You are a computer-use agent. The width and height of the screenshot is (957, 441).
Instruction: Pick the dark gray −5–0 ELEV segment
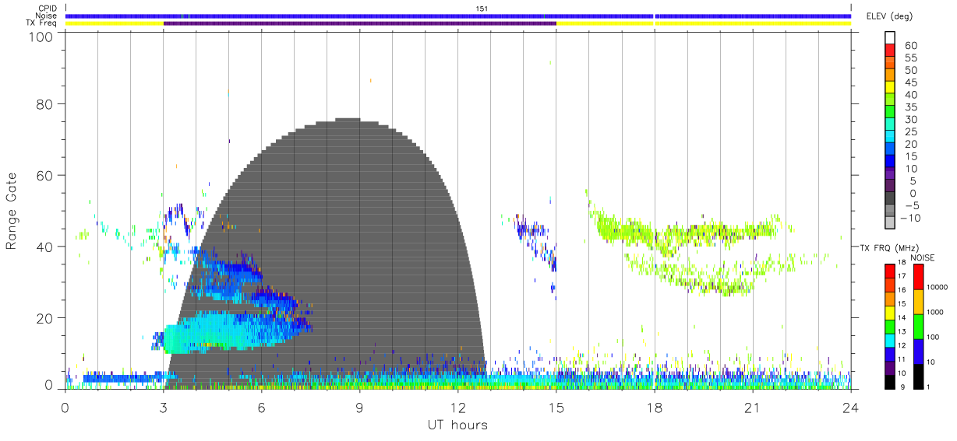point(890,199)
